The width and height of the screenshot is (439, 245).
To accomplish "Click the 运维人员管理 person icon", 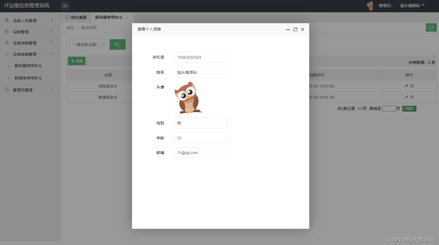I will coord(7,20).
